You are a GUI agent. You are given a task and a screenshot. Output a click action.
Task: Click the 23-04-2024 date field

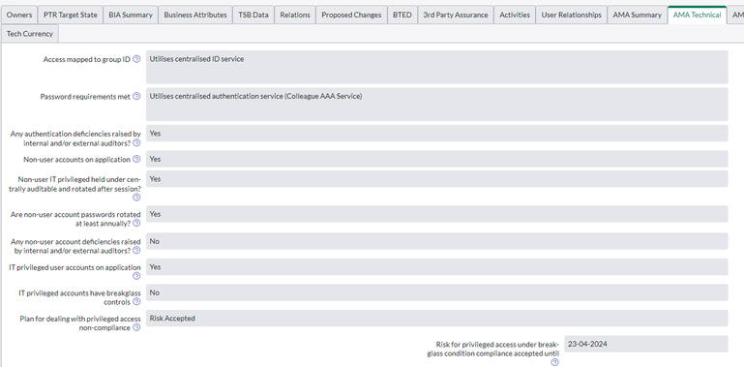[645, 344]
